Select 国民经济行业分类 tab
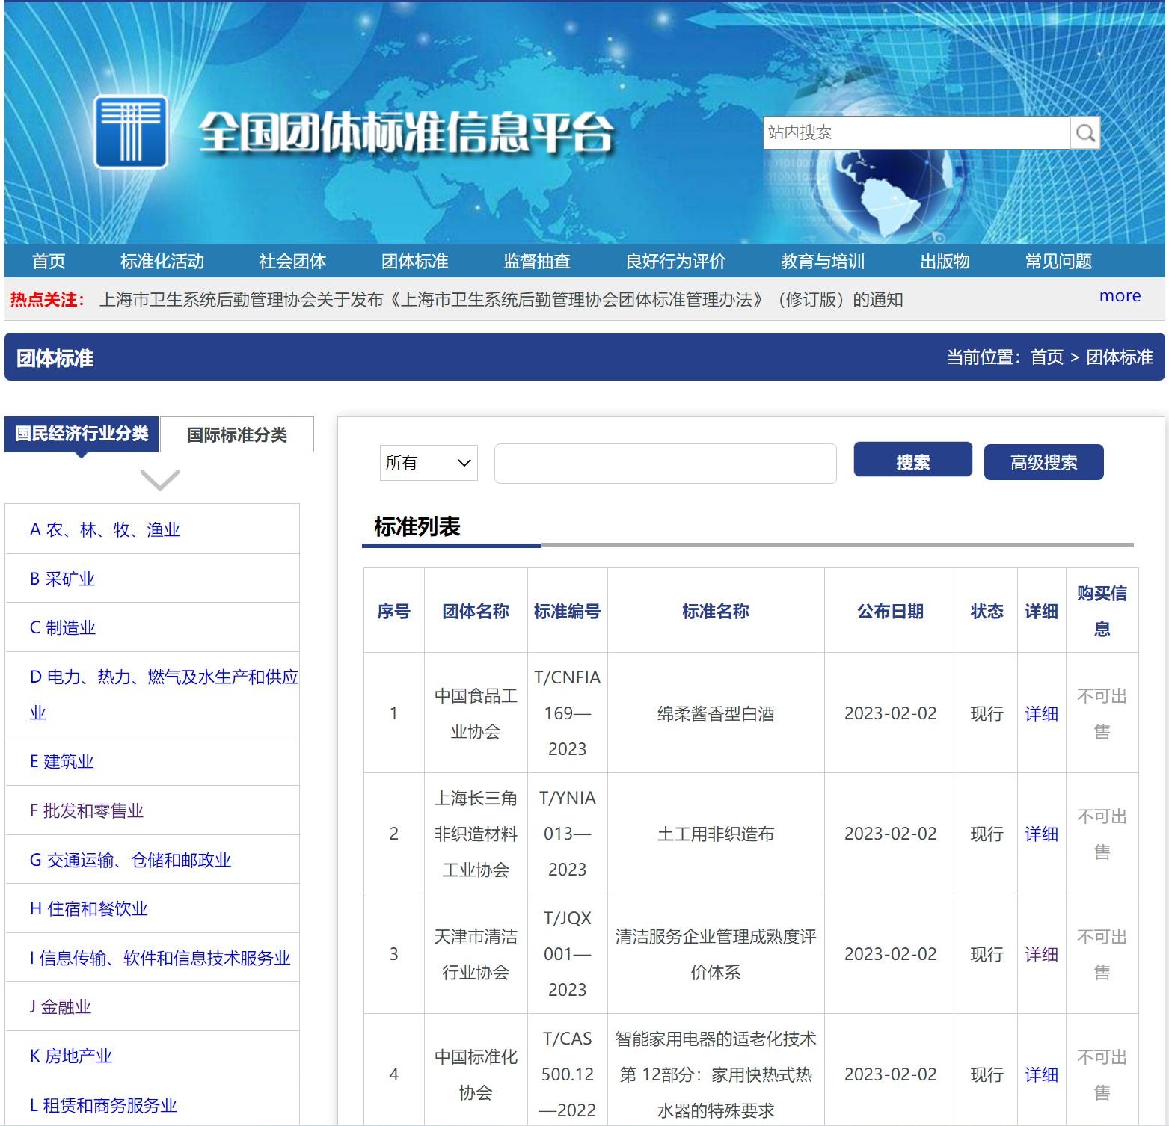Screen dimensions: 1169x1126 [82, 434]
